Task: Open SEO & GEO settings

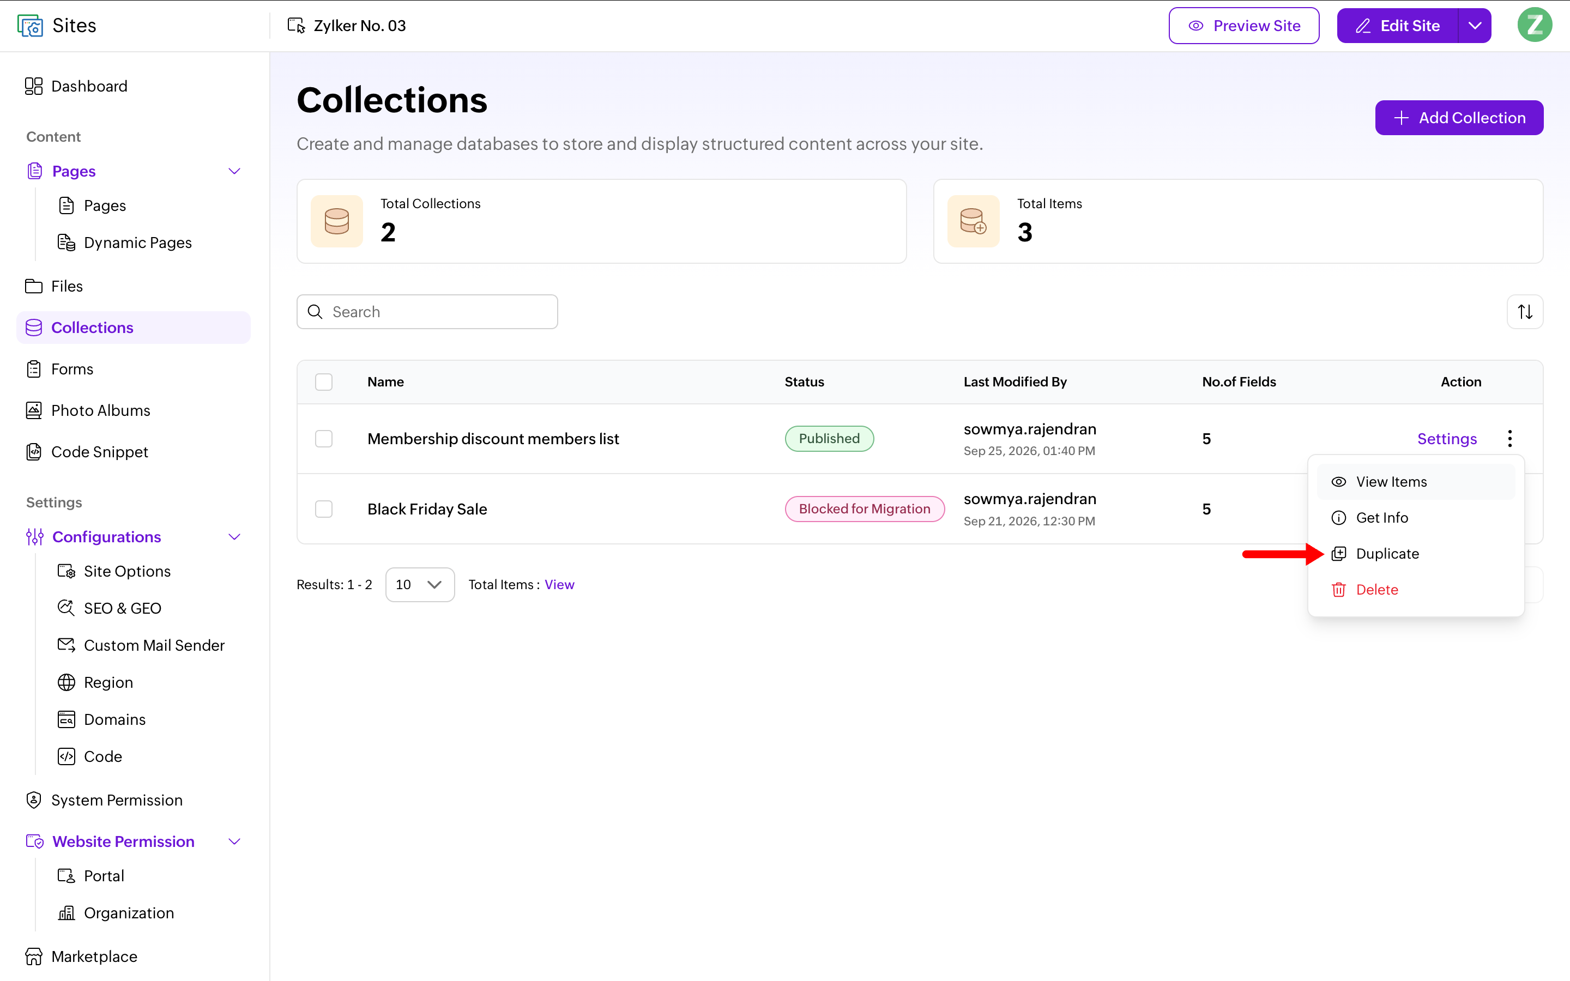Action: click(109, 609)
